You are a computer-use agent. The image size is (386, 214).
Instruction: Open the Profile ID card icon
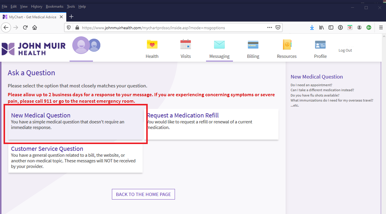tap(320, 45)
